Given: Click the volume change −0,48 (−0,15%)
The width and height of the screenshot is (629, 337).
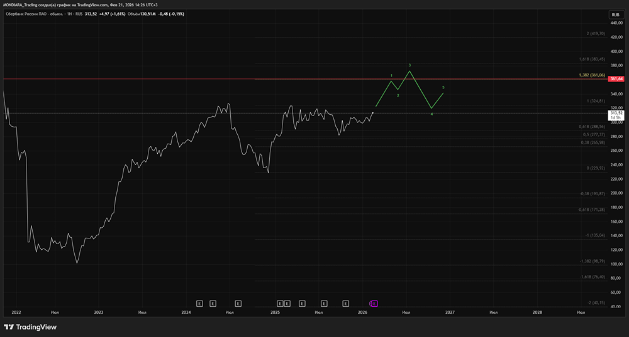Looking at the screenshot, I should click(171, 14).
